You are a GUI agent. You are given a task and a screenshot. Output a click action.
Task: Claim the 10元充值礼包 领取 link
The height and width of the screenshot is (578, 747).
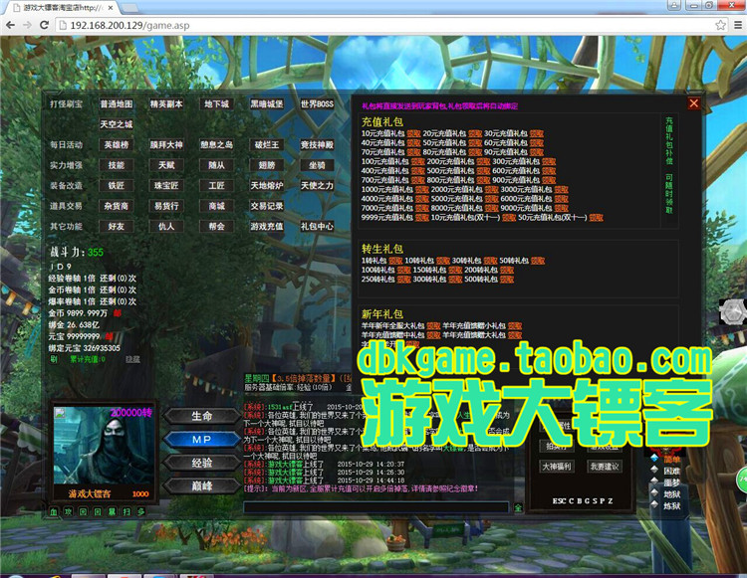tap(413, 133)
